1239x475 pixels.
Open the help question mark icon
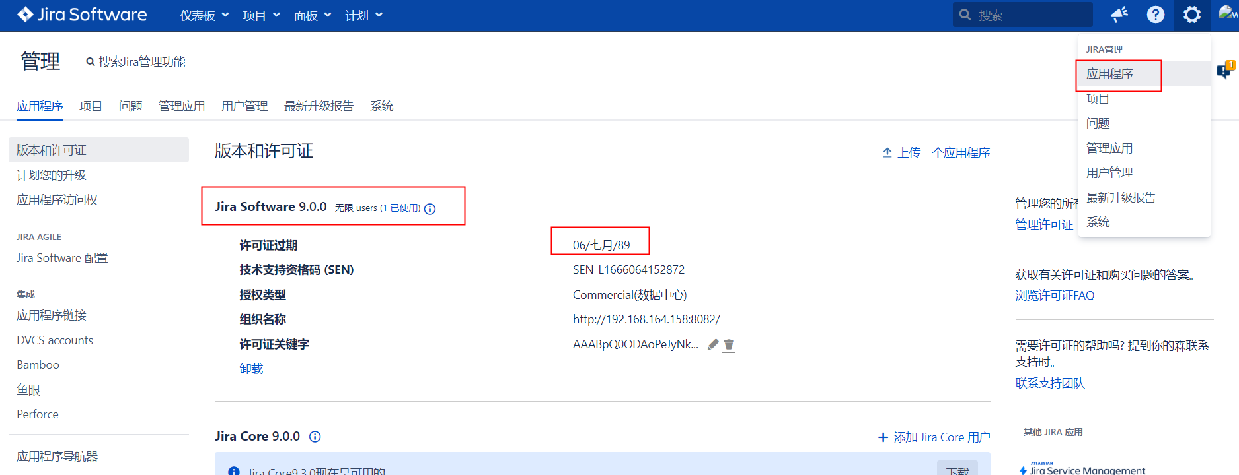(1155, 15)
